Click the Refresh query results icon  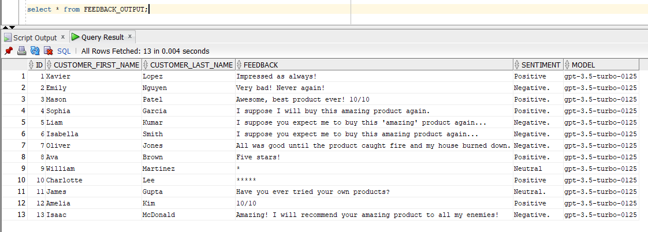pyautogui.click(x=35, y=51)
